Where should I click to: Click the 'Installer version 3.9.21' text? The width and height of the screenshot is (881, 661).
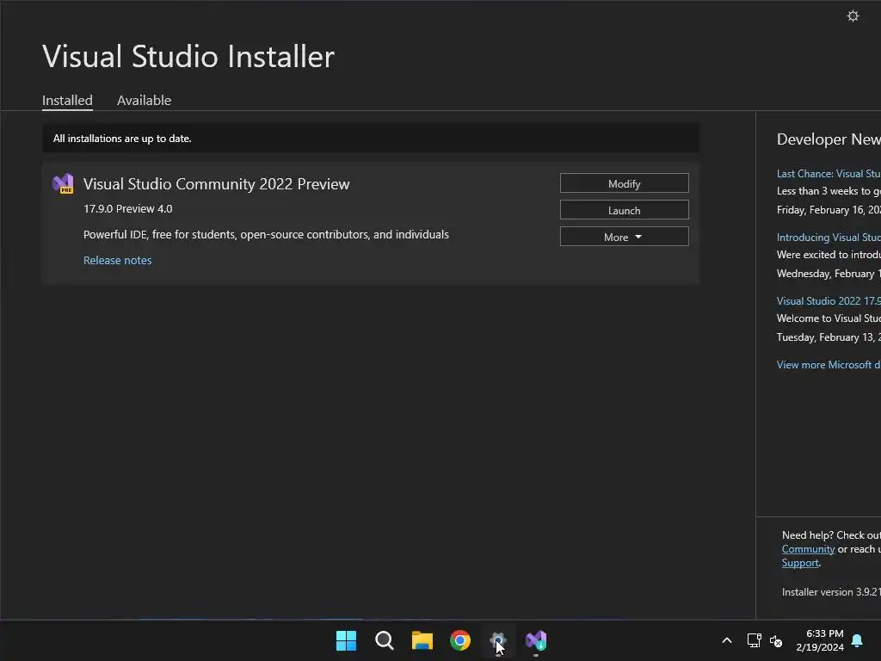pos(831,592)
